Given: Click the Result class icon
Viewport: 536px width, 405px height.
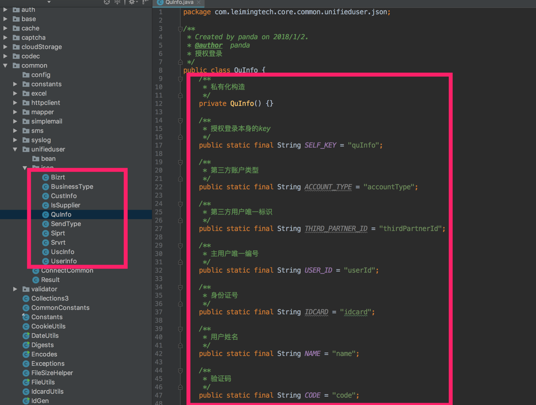Looking at the screenshot, I should tap(36, 280).
